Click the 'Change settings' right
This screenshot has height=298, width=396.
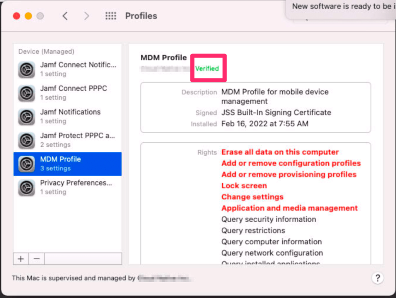[252, 197]
